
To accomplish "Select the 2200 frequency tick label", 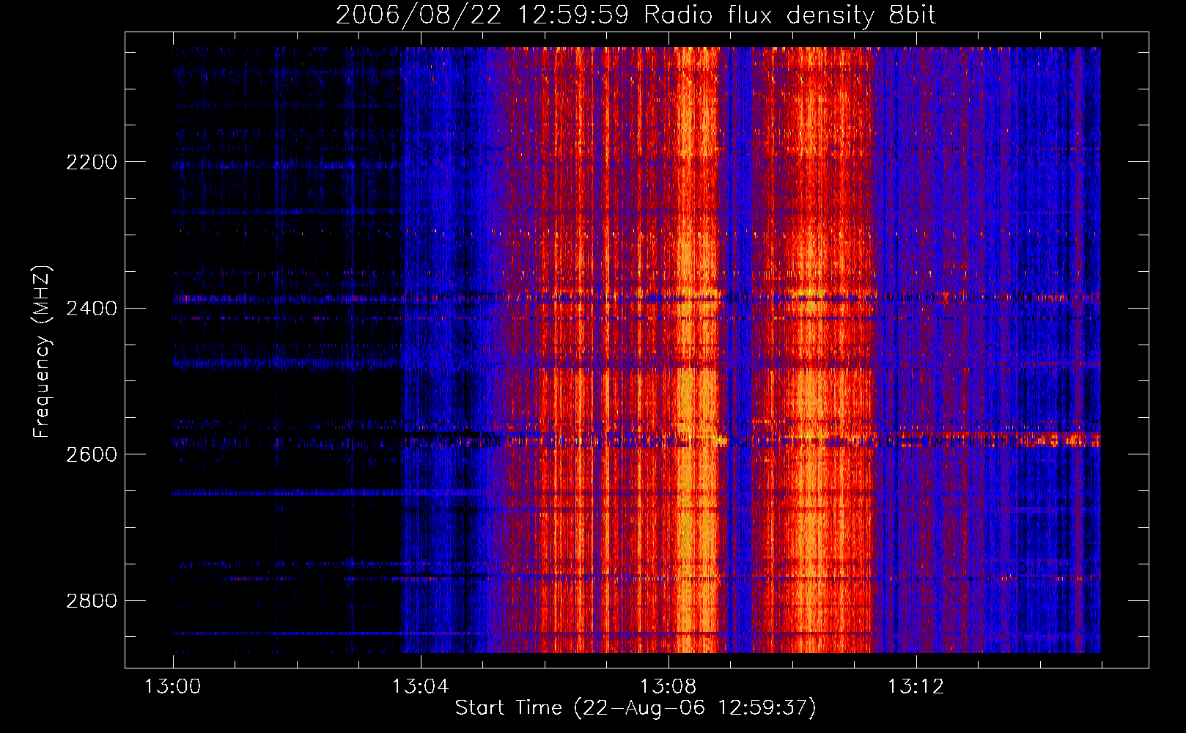I will 92,162.
